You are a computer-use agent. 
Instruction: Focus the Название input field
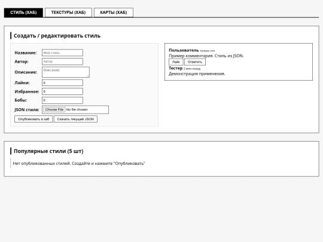coord(62,53)
